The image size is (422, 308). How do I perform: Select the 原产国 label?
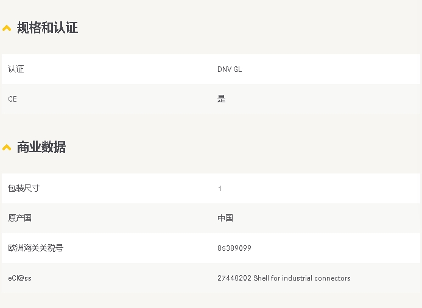point(19,218)
